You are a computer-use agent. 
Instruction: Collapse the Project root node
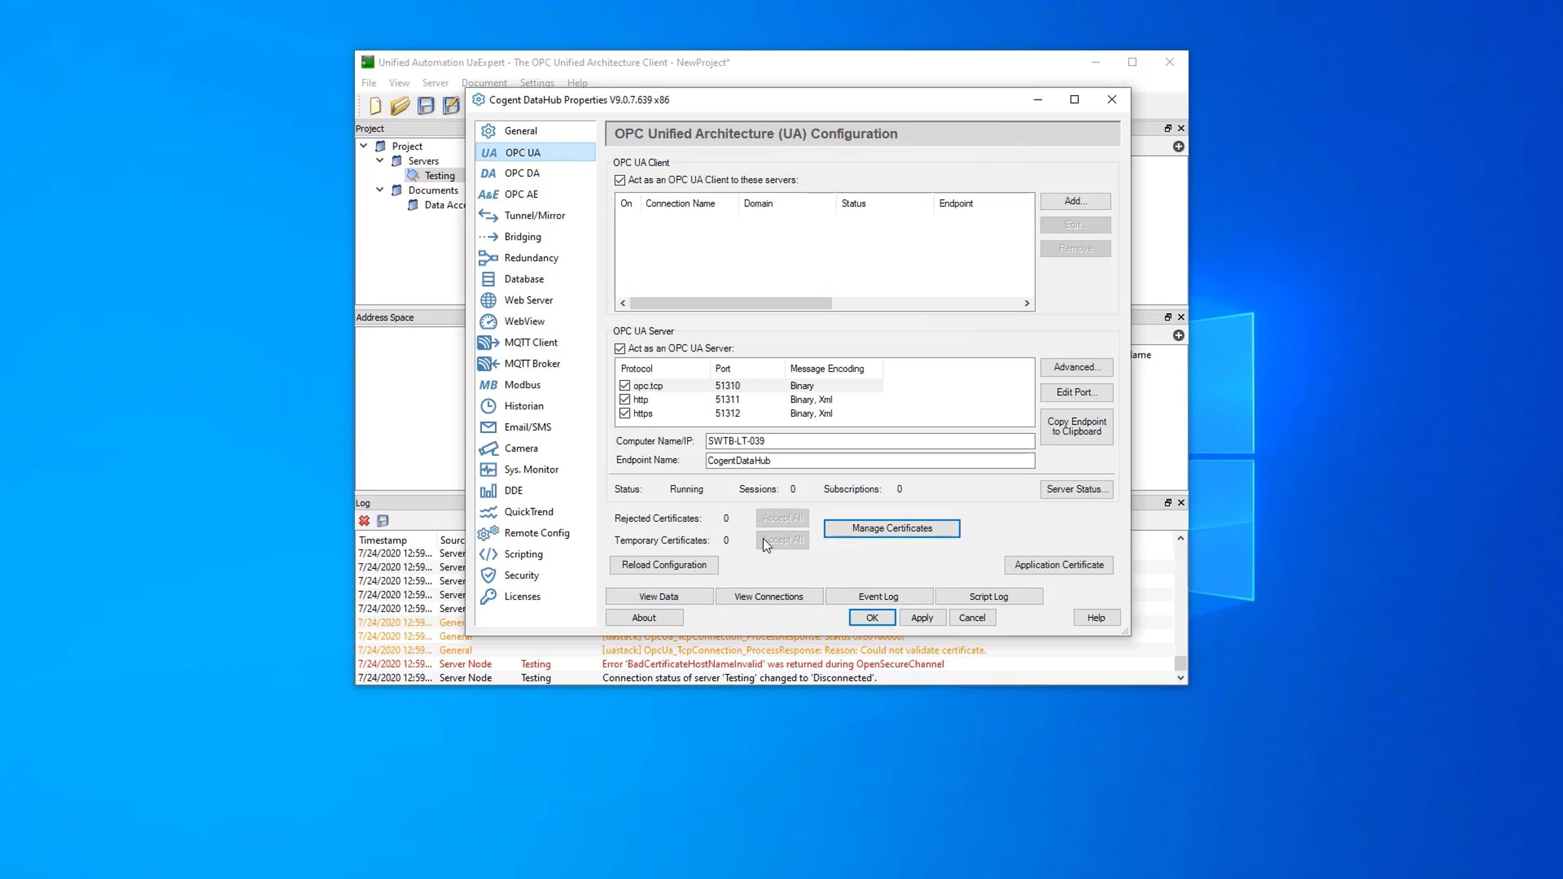pos(363,146)
